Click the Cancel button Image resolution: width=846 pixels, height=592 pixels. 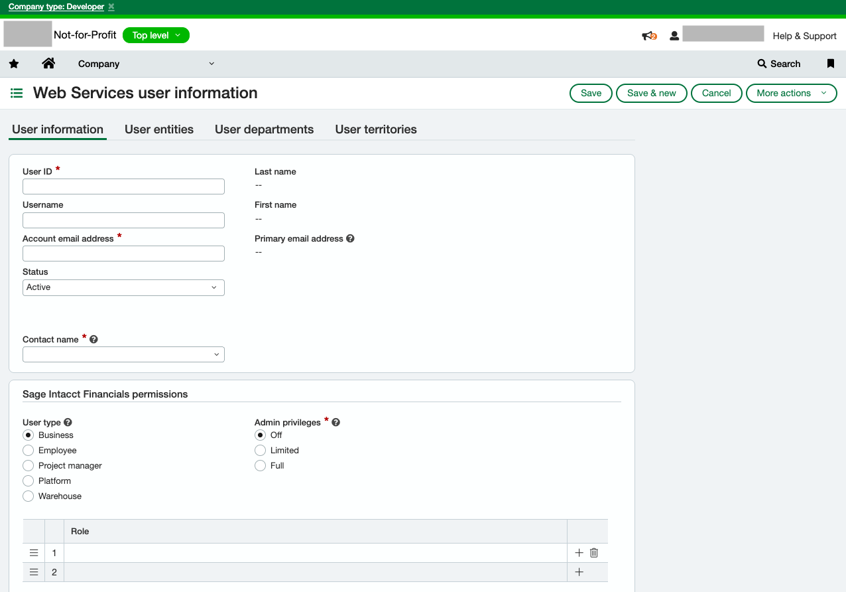coord(717,93)
